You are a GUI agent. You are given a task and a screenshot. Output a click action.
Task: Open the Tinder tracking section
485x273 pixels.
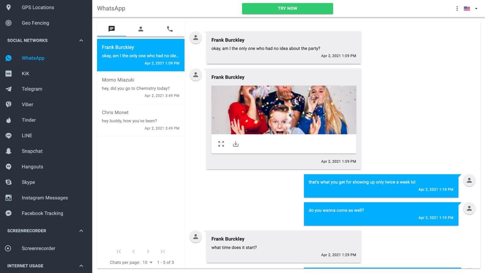[x=29, y=120]
